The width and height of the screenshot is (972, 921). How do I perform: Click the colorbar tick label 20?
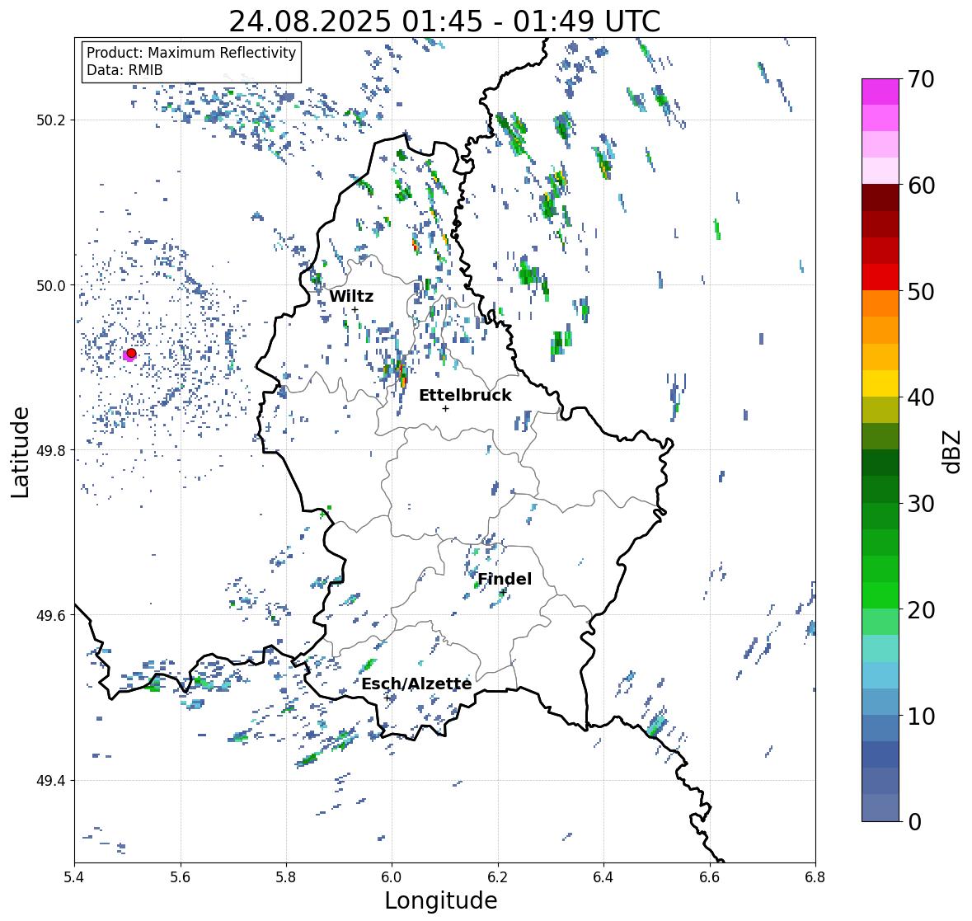921,610
